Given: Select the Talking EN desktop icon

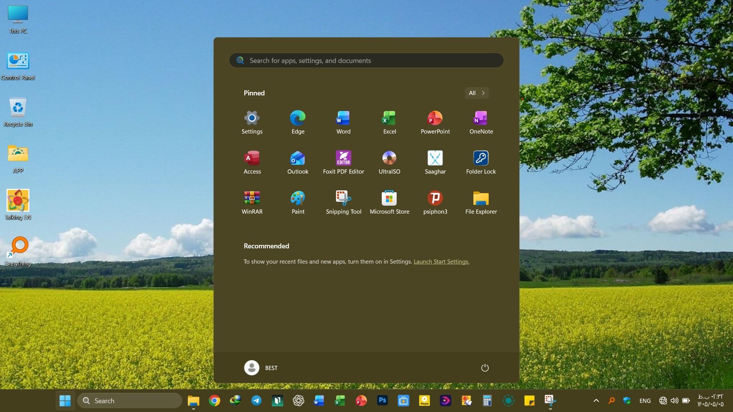Looking at the screenshot, I should click(18, 205).
